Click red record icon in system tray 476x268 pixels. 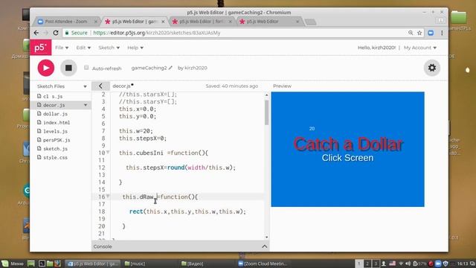(431, 264)
